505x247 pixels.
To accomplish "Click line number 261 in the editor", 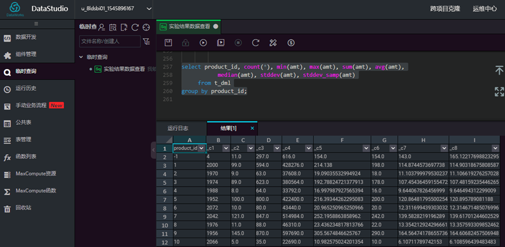I will pos(168,99).
